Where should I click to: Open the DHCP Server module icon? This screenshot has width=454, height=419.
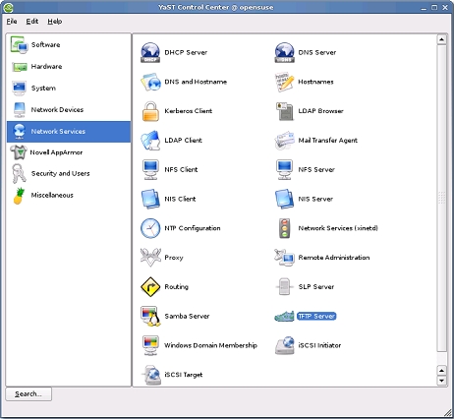coord(150,52)
